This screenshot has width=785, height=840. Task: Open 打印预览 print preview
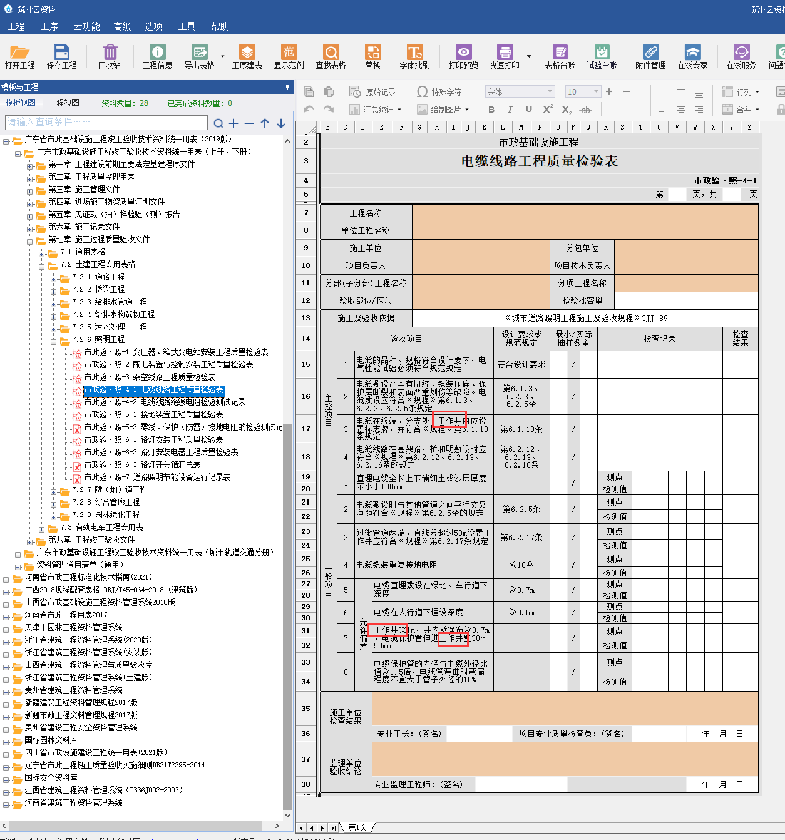pos(463,56)
